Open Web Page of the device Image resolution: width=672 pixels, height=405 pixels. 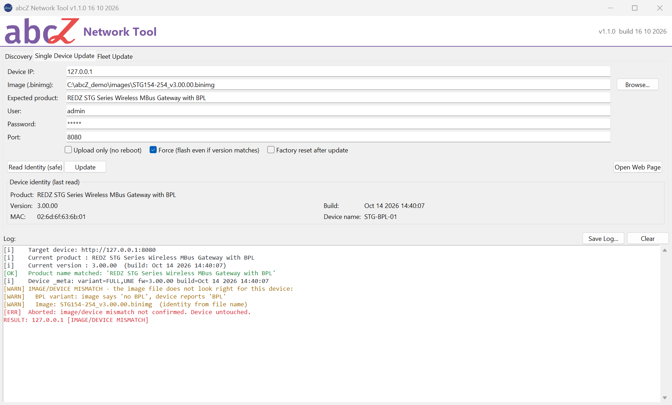(637, 167)
